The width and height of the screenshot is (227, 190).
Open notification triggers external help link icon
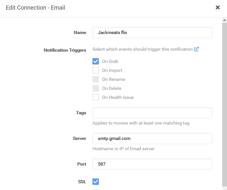click(196, 49)
